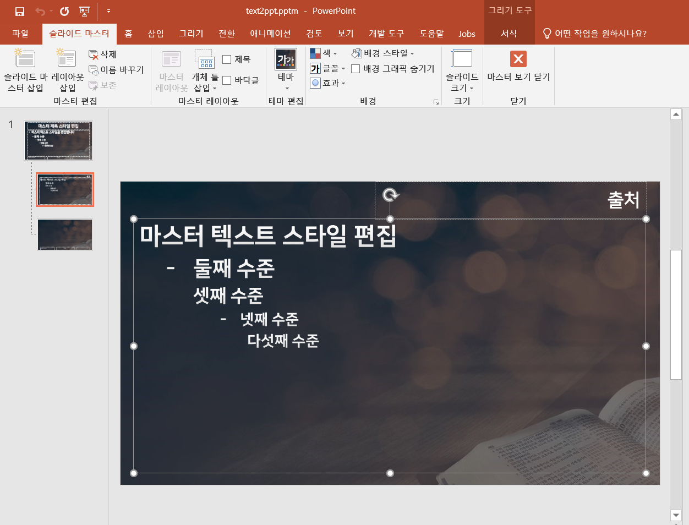689x525 pixels.
Task: Open the 글꼴 theme fonts dropdown
Action: click(x=328, y=68)
